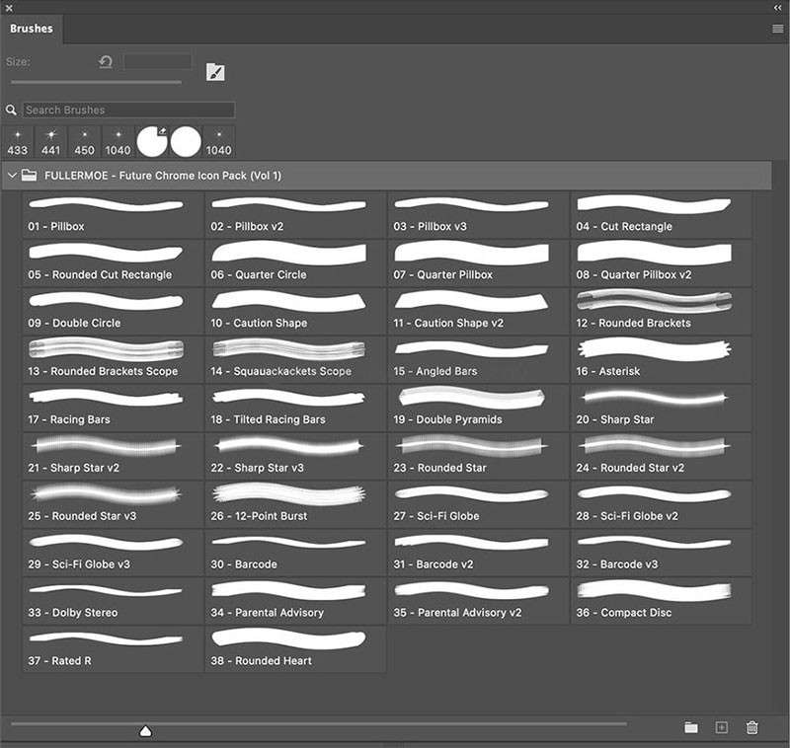Image resolution: width=790 pixels, height=748 pixels.
Task: Select the 16 - Asterisk brush
Action: 661,358
